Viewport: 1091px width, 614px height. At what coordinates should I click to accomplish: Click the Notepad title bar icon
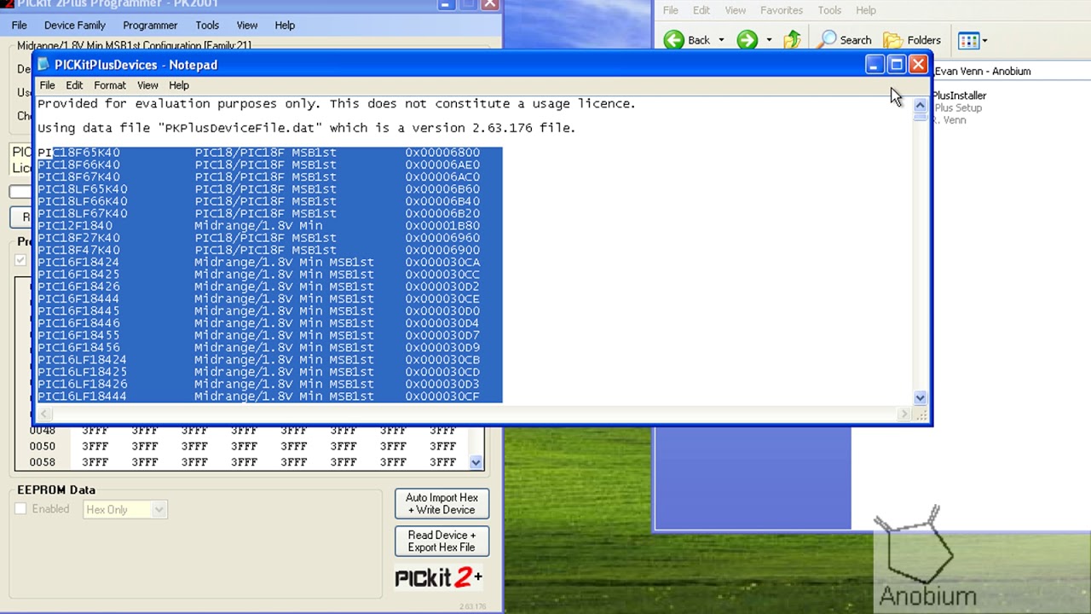point(44,65)
